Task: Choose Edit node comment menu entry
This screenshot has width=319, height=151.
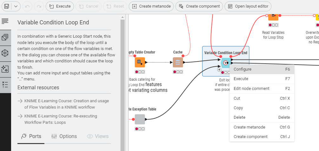Action: [x=262, y=89]
